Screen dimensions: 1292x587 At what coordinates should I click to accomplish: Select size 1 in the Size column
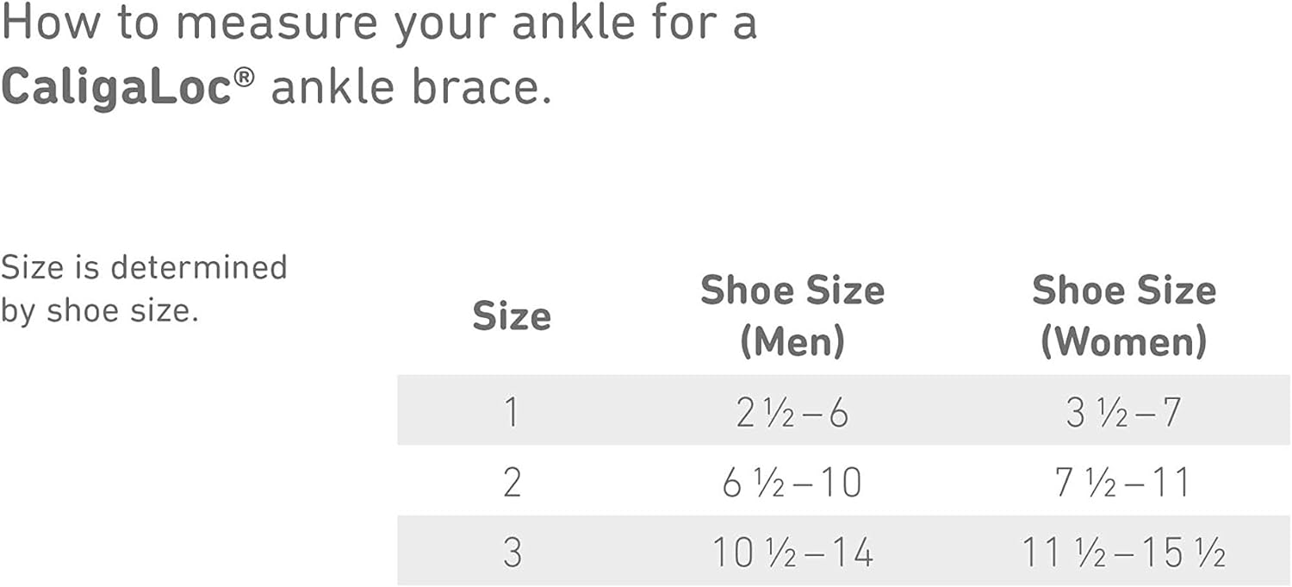[512, 412]
